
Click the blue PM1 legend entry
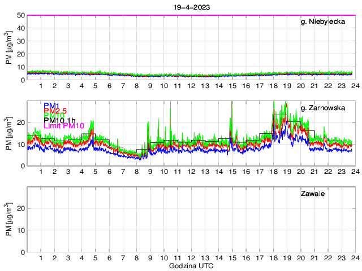[50, 106]
